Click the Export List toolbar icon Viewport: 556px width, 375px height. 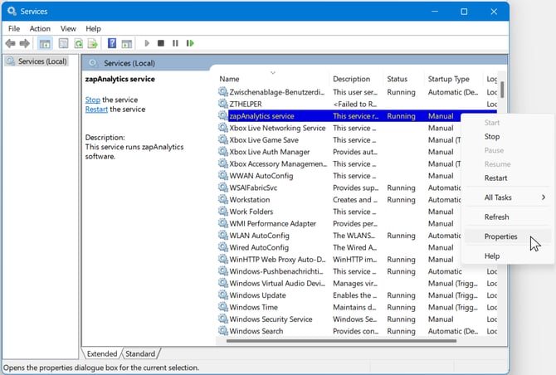click(93, 43)
